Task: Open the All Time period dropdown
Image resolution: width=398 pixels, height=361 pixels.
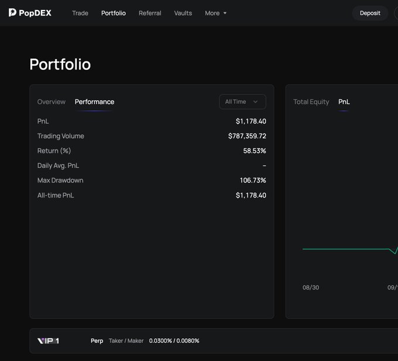Action: point(242,102)
